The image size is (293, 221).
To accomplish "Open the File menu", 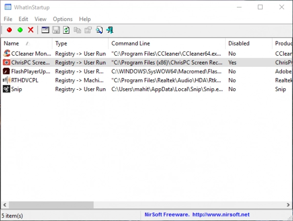I will (x=8, y=19).
